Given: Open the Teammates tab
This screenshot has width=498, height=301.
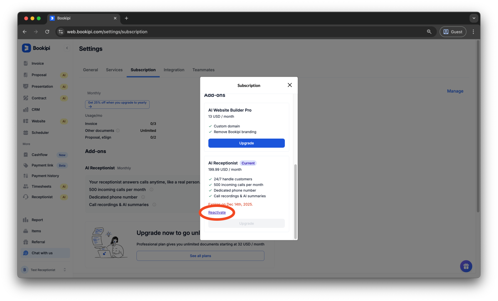Looking at the screenshot, I should click(x=203, y=70).
